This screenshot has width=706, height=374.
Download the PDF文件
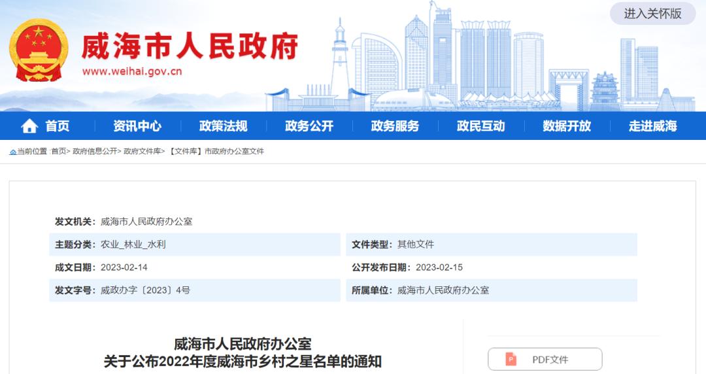(545, 360)
